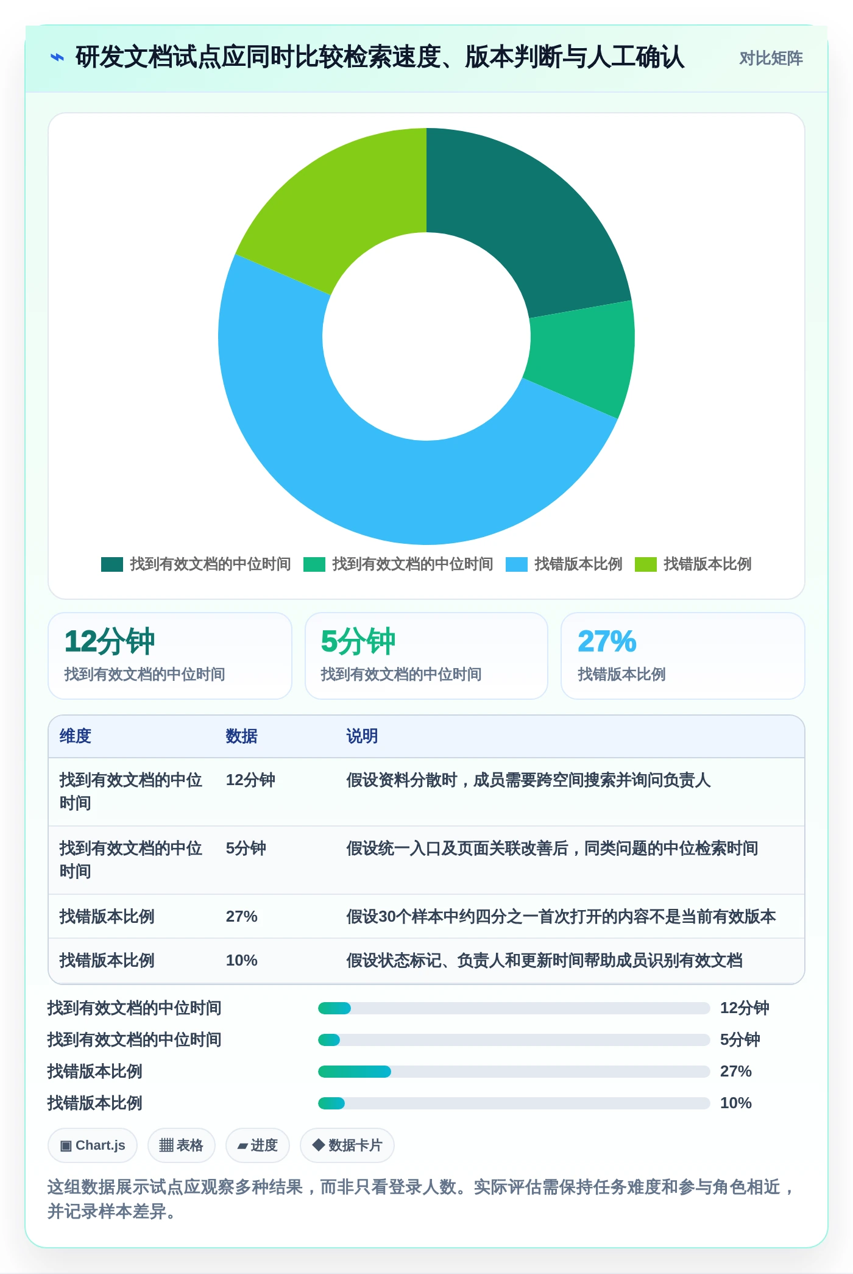
Task: Toggle the lime green legend swatch
Action: (x=646, y=564)
